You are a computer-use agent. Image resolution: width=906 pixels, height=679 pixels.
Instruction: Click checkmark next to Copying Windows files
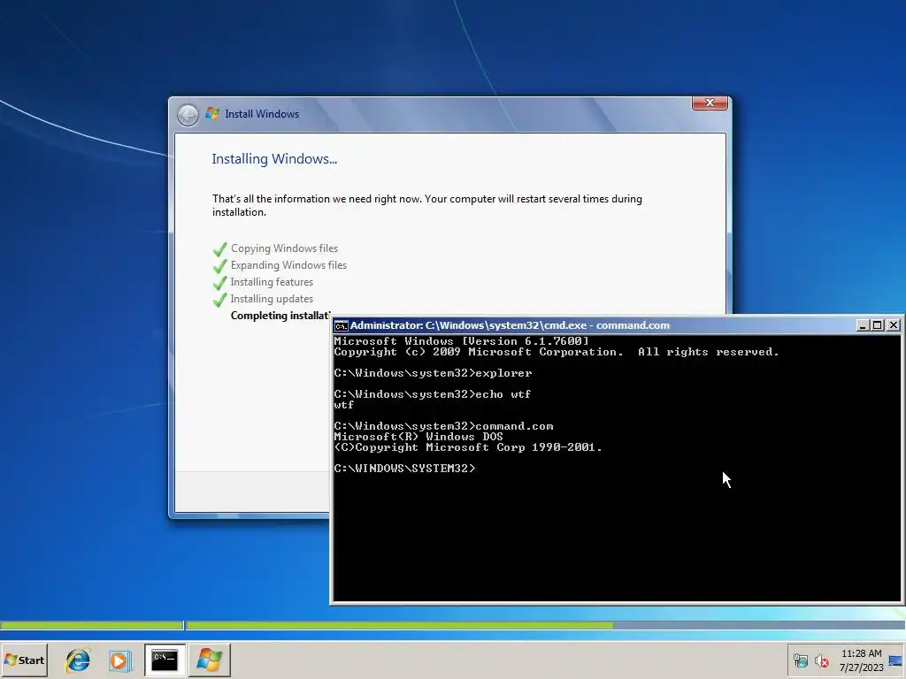pyautogui.click(x=220, y=248)
